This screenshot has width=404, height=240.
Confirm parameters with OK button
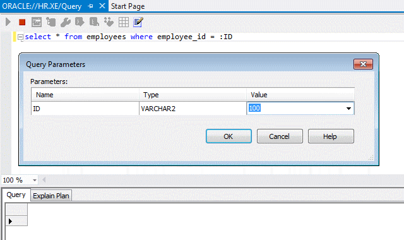coord(229,136)
